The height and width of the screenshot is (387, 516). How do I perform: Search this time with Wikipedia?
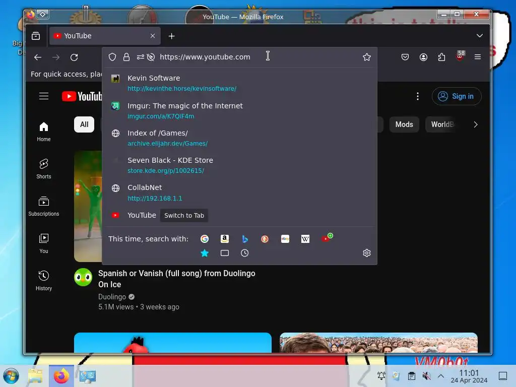(305, 239)
